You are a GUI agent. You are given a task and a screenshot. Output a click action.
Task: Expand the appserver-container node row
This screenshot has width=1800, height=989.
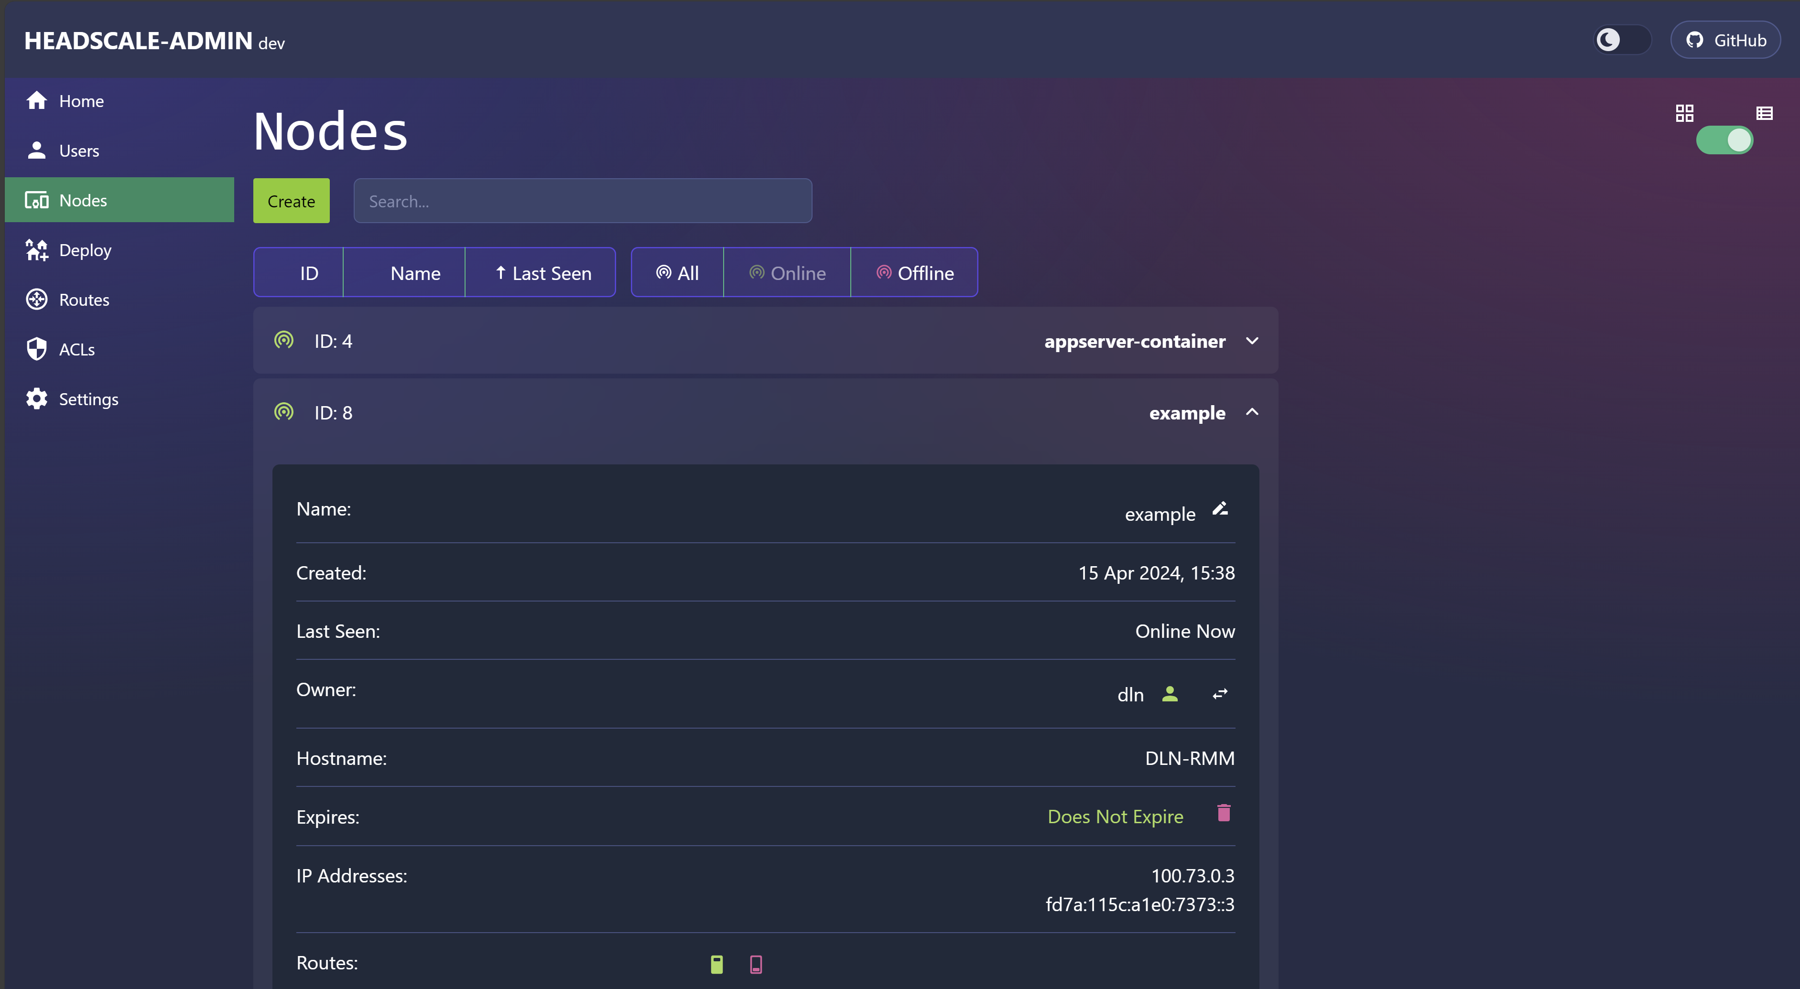coord(1252,341)
